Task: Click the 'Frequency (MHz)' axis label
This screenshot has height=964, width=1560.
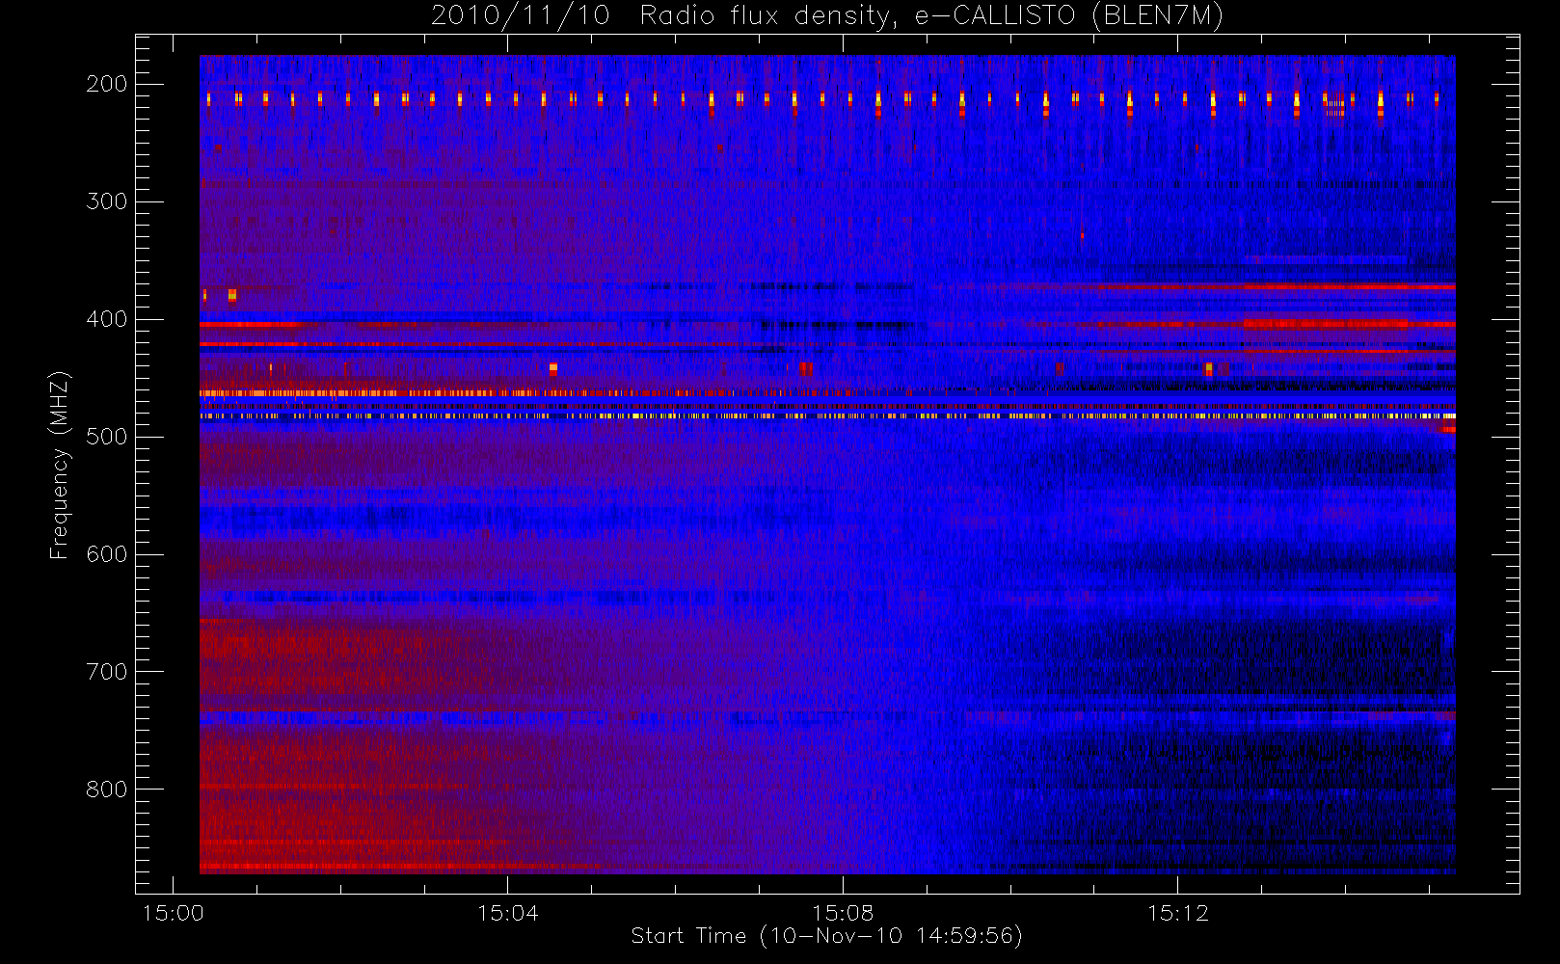Action: pyautogui.click(x=60, y=465)
